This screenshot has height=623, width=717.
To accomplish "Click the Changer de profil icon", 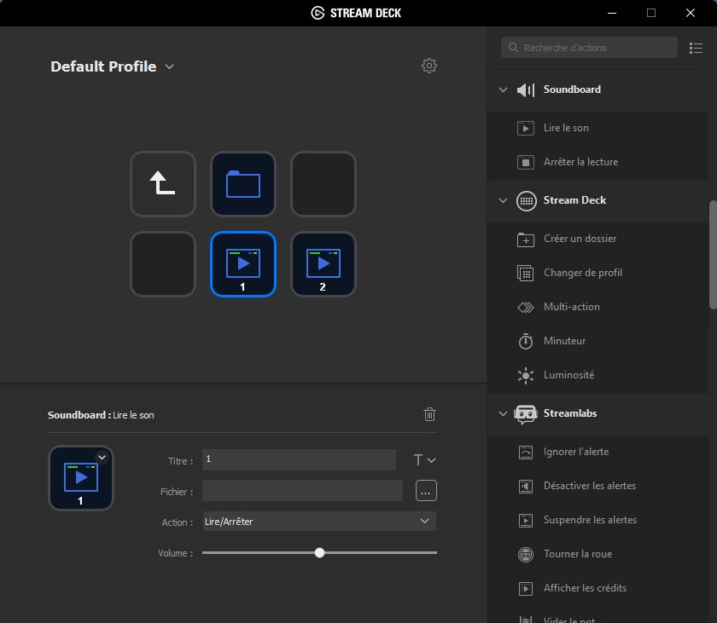I will click(x=526, y=273).
